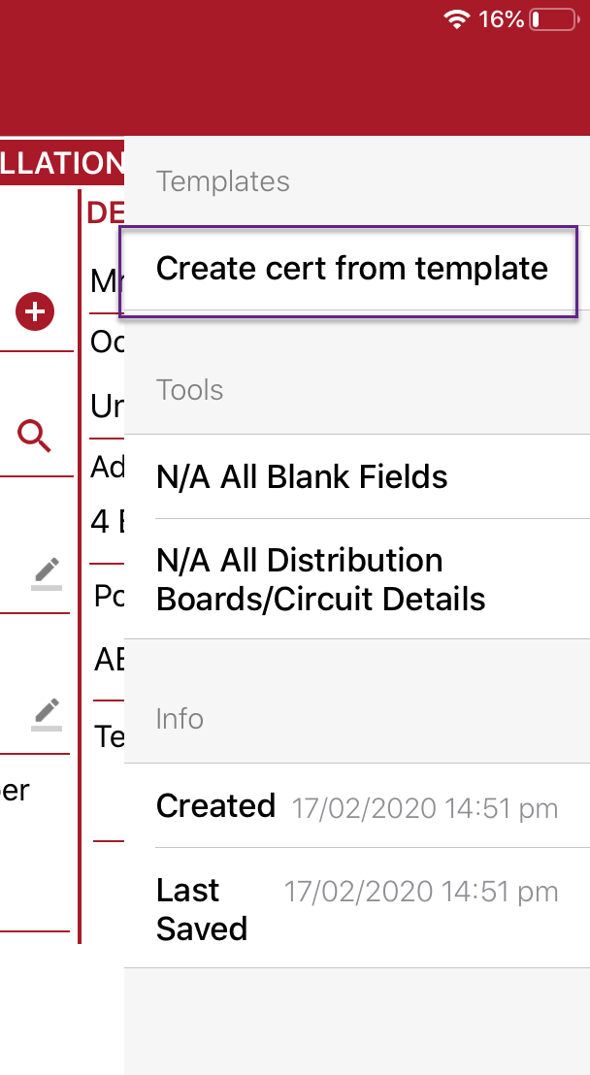This screenshot has height=1075, width=590.
Task: Tap the battery indicator showing 16%
Action: 550,18
